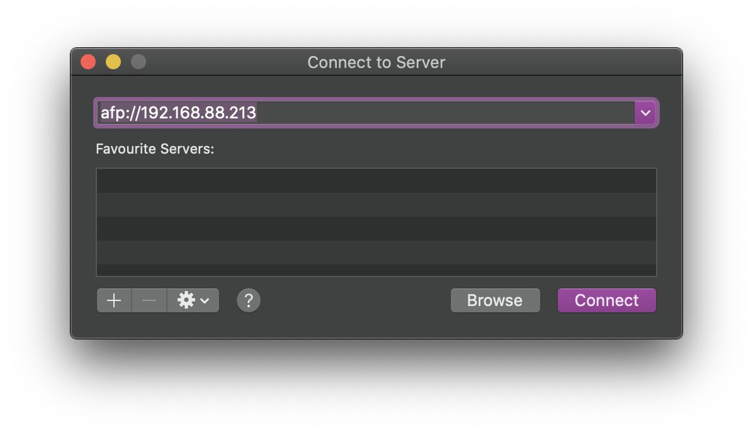Select the second row in Favourite Servers list
Viewport: 753px width, 432px height.
376,205
